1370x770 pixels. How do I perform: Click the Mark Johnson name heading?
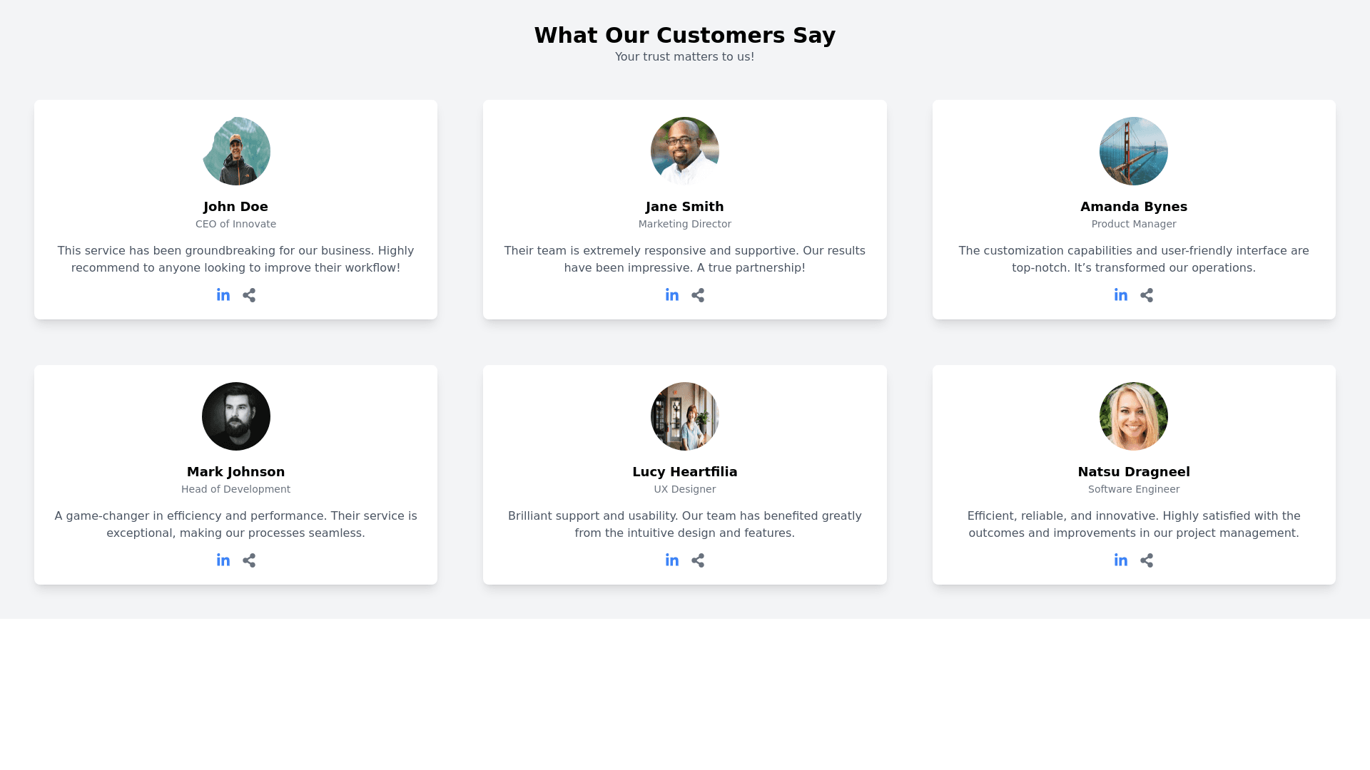click(236, 472)
